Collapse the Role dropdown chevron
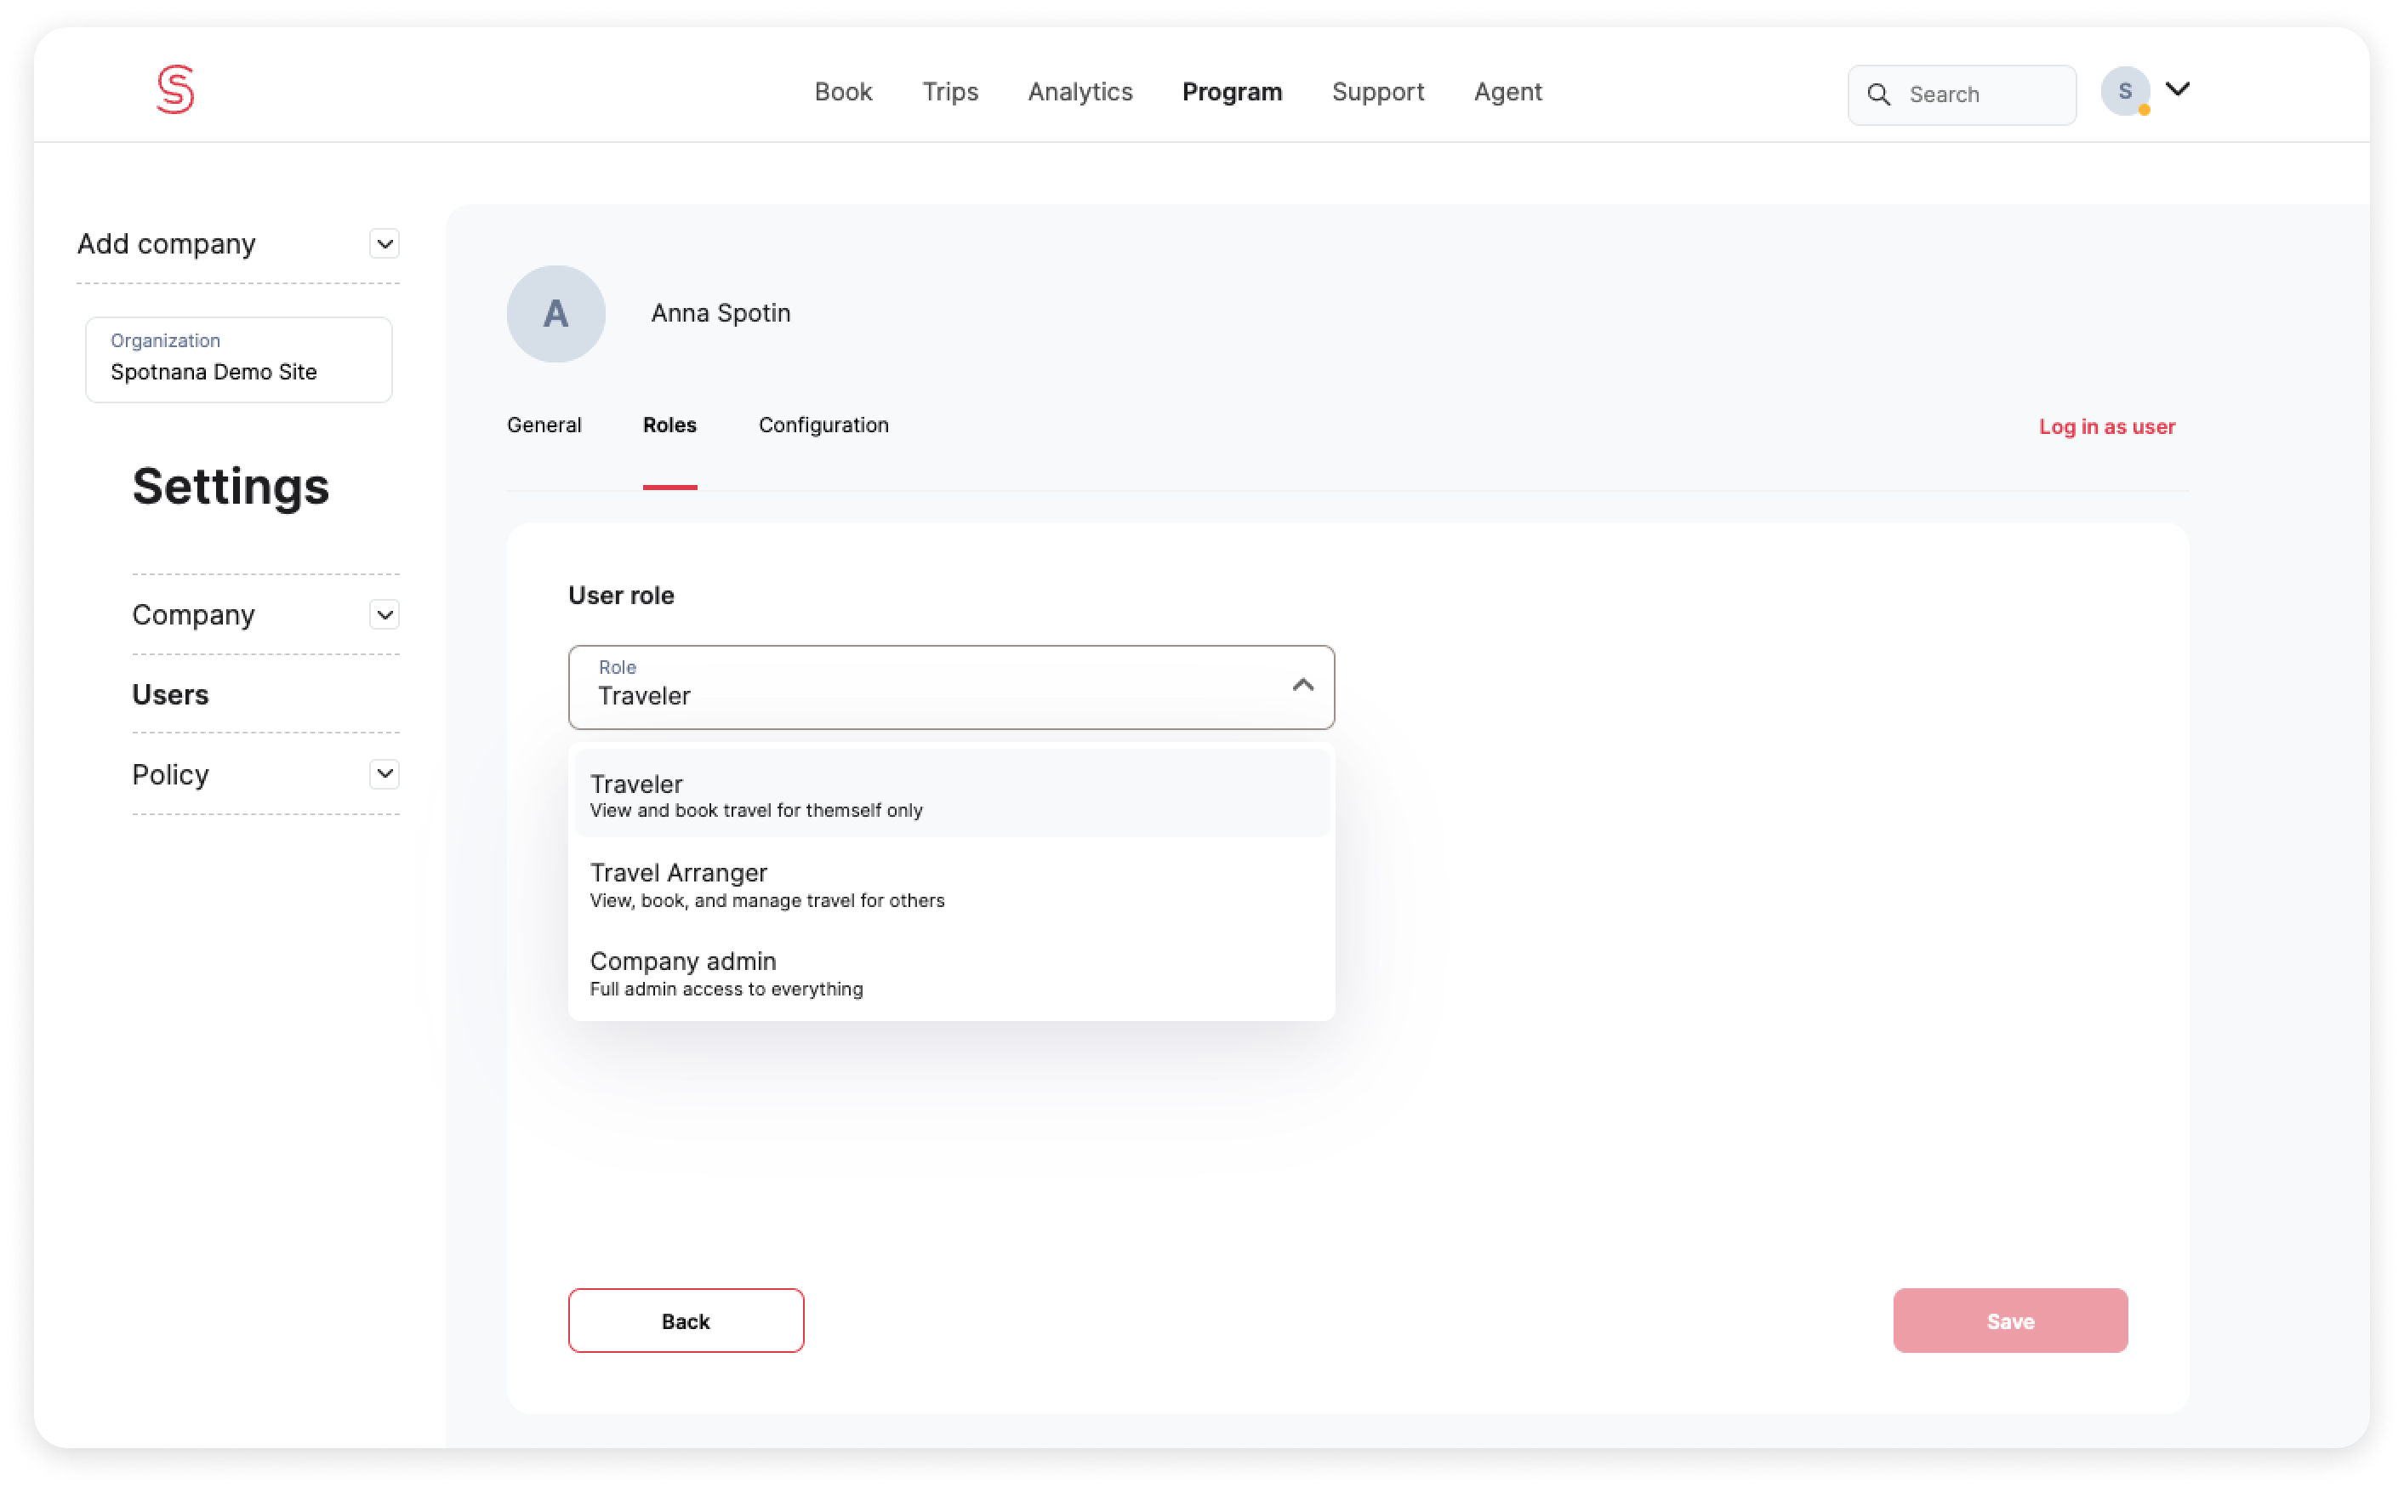Image resolution: width=2404 pixels, height=1489 pixels. click(x=1302, y=686)
